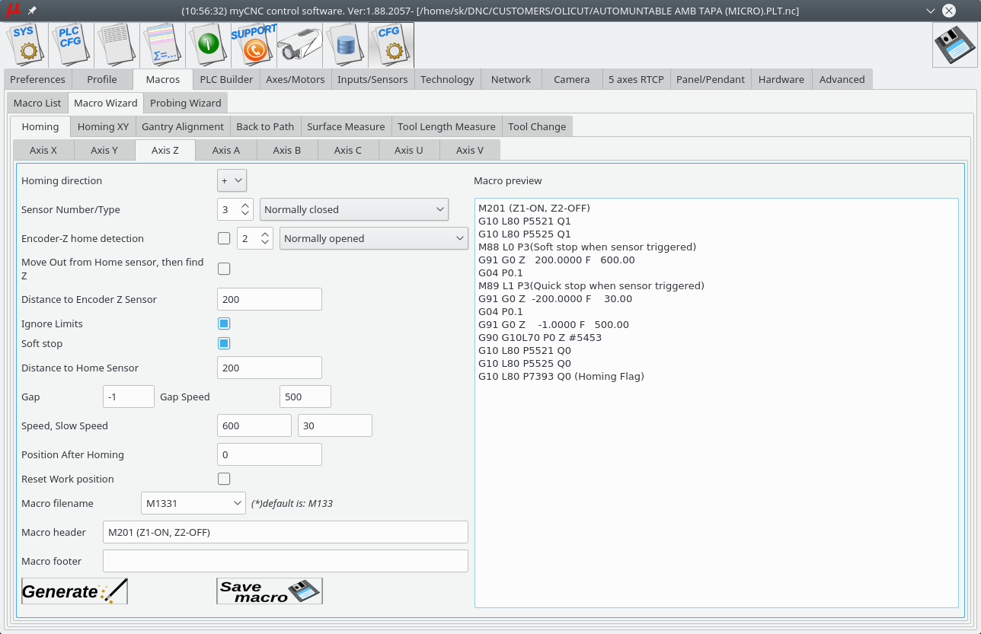Open the green info icon
The height and width of the screenshot is (634, 981).
[208, 45]
